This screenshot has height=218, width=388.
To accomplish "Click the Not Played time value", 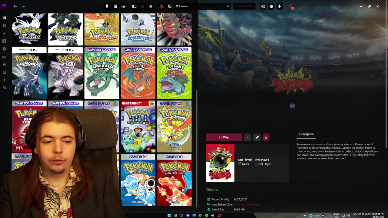I will tap(265, 164).
